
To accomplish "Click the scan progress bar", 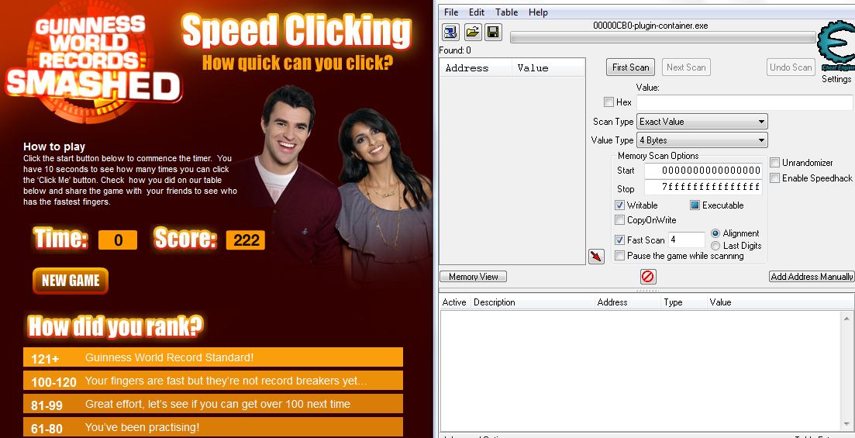I will pos(662,38).
